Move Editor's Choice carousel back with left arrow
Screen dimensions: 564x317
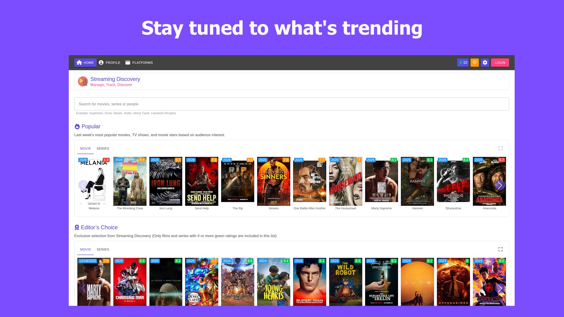click(x=83, y=289)
